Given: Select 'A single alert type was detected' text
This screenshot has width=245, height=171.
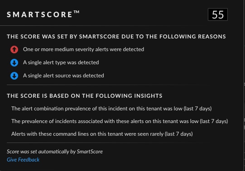Looking at the screenshot, I should point(61,62).
